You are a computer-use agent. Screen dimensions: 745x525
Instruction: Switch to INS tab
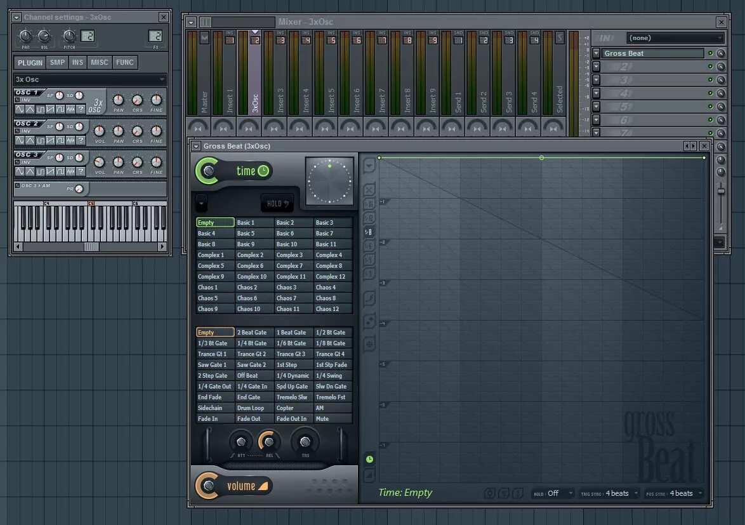point(77,62)
